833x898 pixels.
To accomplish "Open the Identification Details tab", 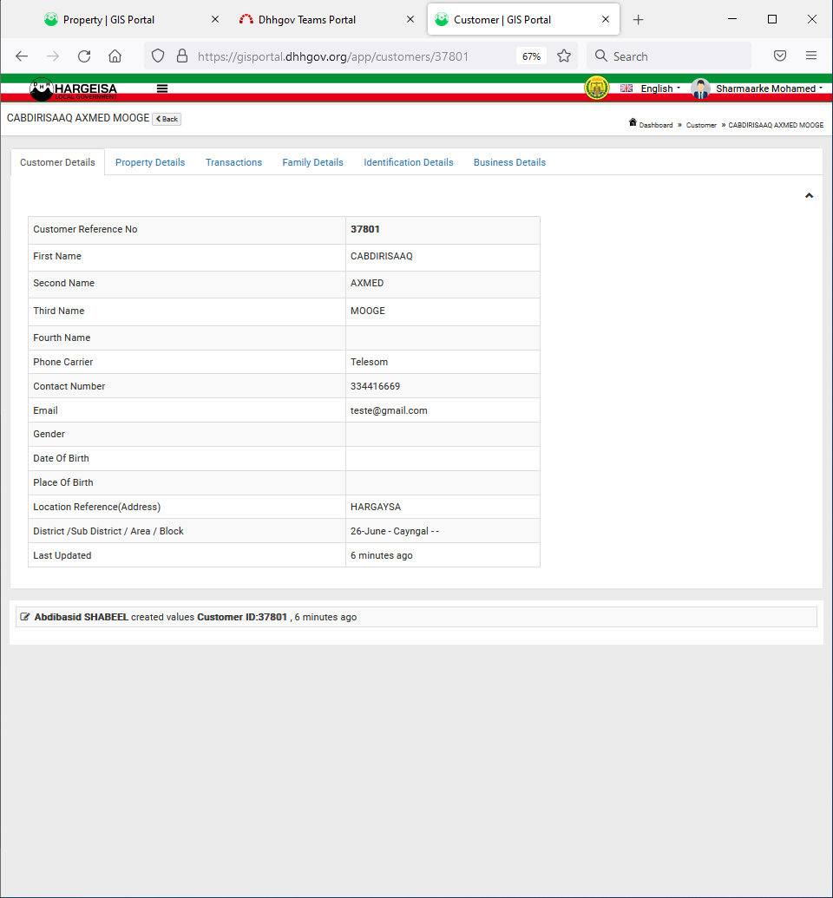I will point(409,162).
